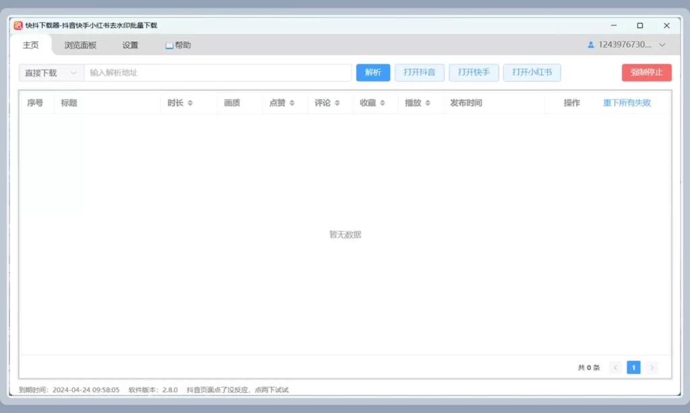Sort by 收藏 column arrows
The height and width of the screenshot is (413, 690).
(383, 103)
